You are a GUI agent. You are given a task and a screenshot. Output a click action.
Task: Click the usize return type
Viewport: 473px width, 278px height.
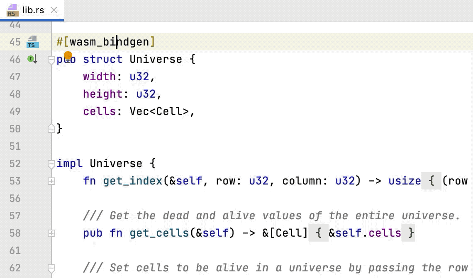coord(405,181)
